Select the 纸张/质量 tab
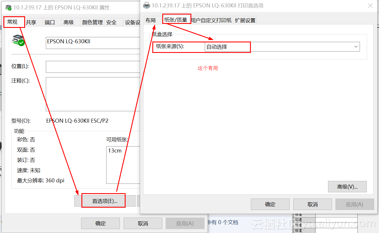This screenshot has width=379, height=233. click(176, 20)
